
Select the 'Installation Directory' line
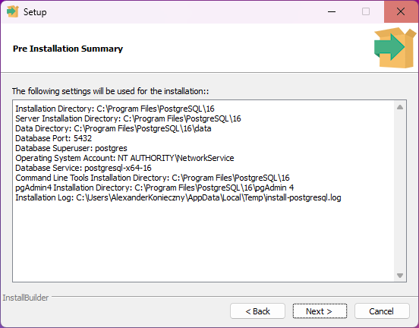115,109
